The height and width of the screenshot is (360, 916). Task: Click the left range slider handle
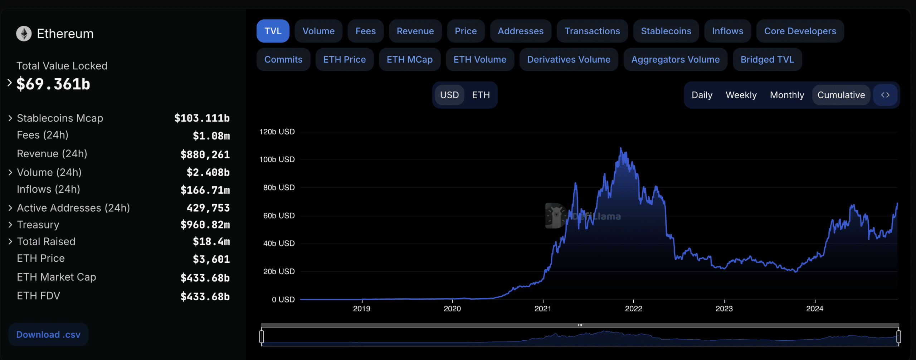[262, 337]
